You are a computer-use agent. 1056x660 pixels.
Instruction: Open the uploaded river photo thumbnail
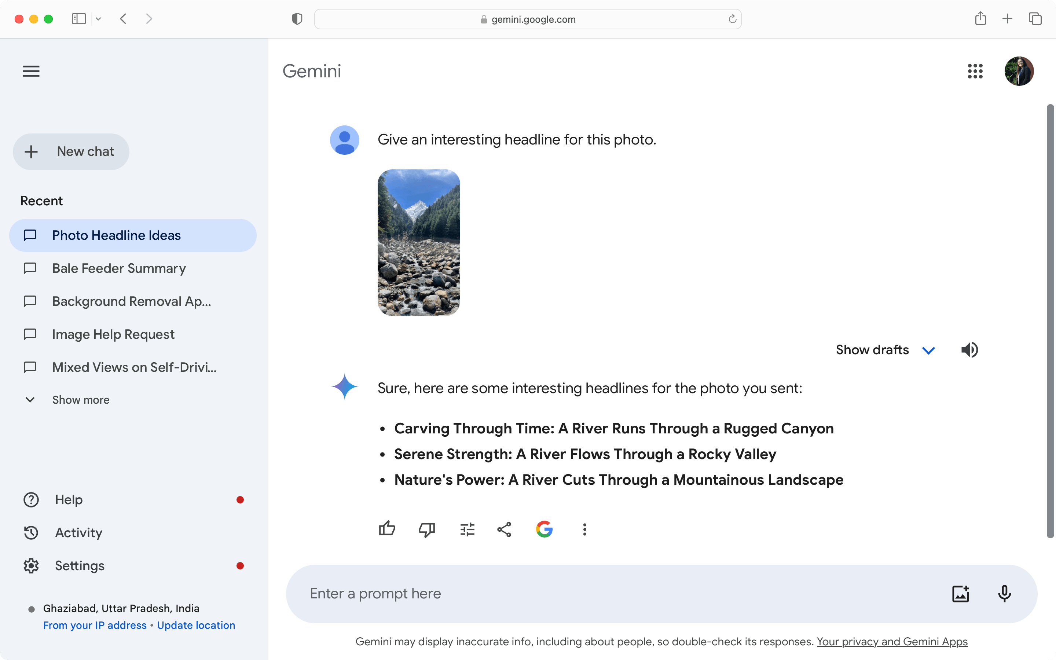[x=418, y=243]
